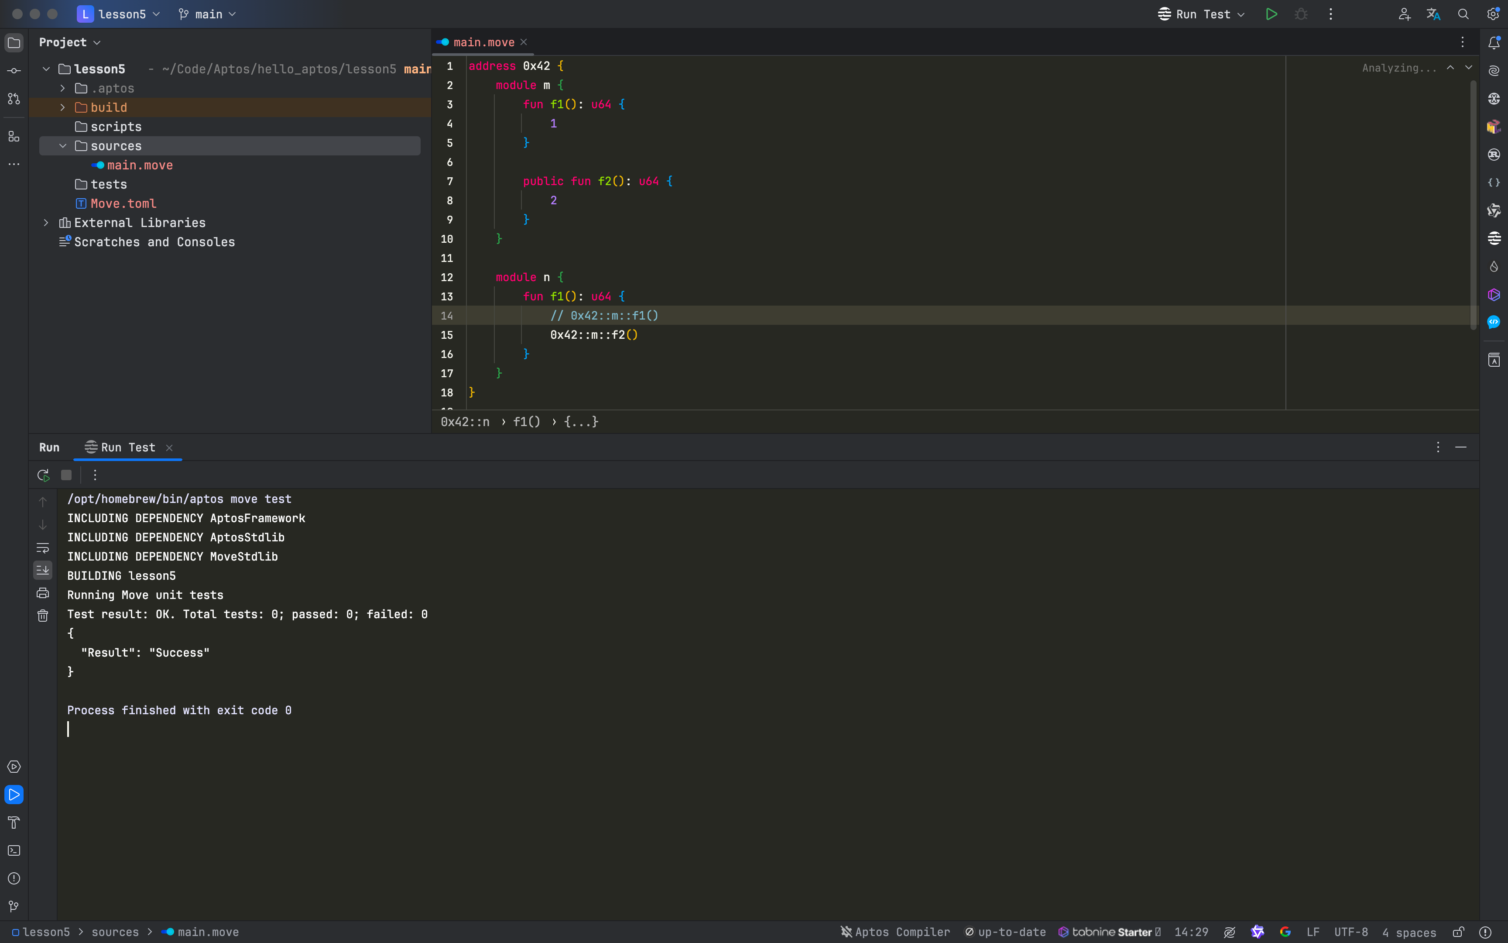Click the Translate icon in toolbar

[x=1433, y=14]
